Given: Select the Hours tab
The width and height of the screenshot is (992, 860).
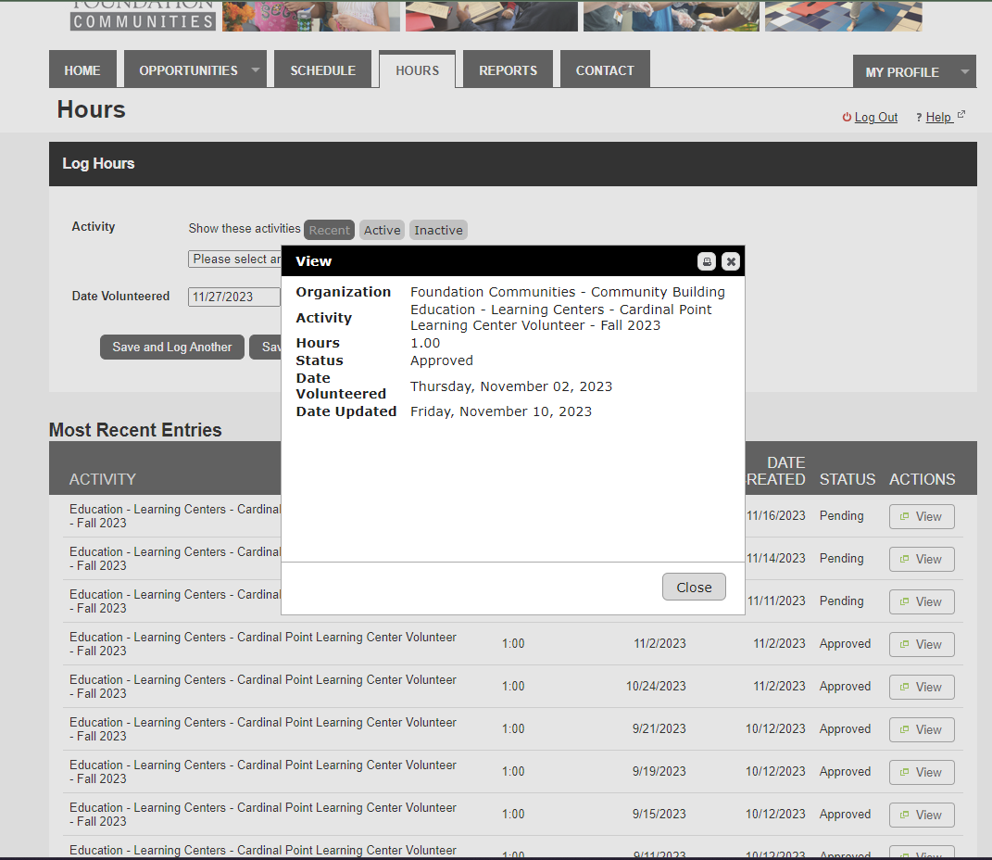Looking at the screenshot, I should [x=418, y=70].
